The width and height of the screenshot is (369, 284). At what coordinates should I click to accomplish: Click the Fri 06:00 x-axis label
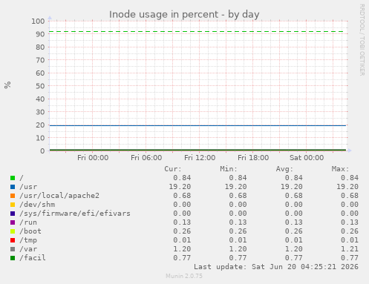click(x=146, y=158)
